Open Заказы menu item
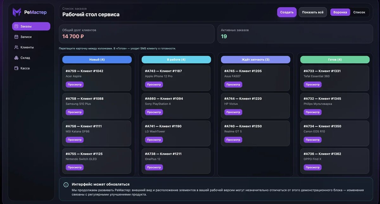This screenshot has height=204, width=380. [x=31, y=26]
